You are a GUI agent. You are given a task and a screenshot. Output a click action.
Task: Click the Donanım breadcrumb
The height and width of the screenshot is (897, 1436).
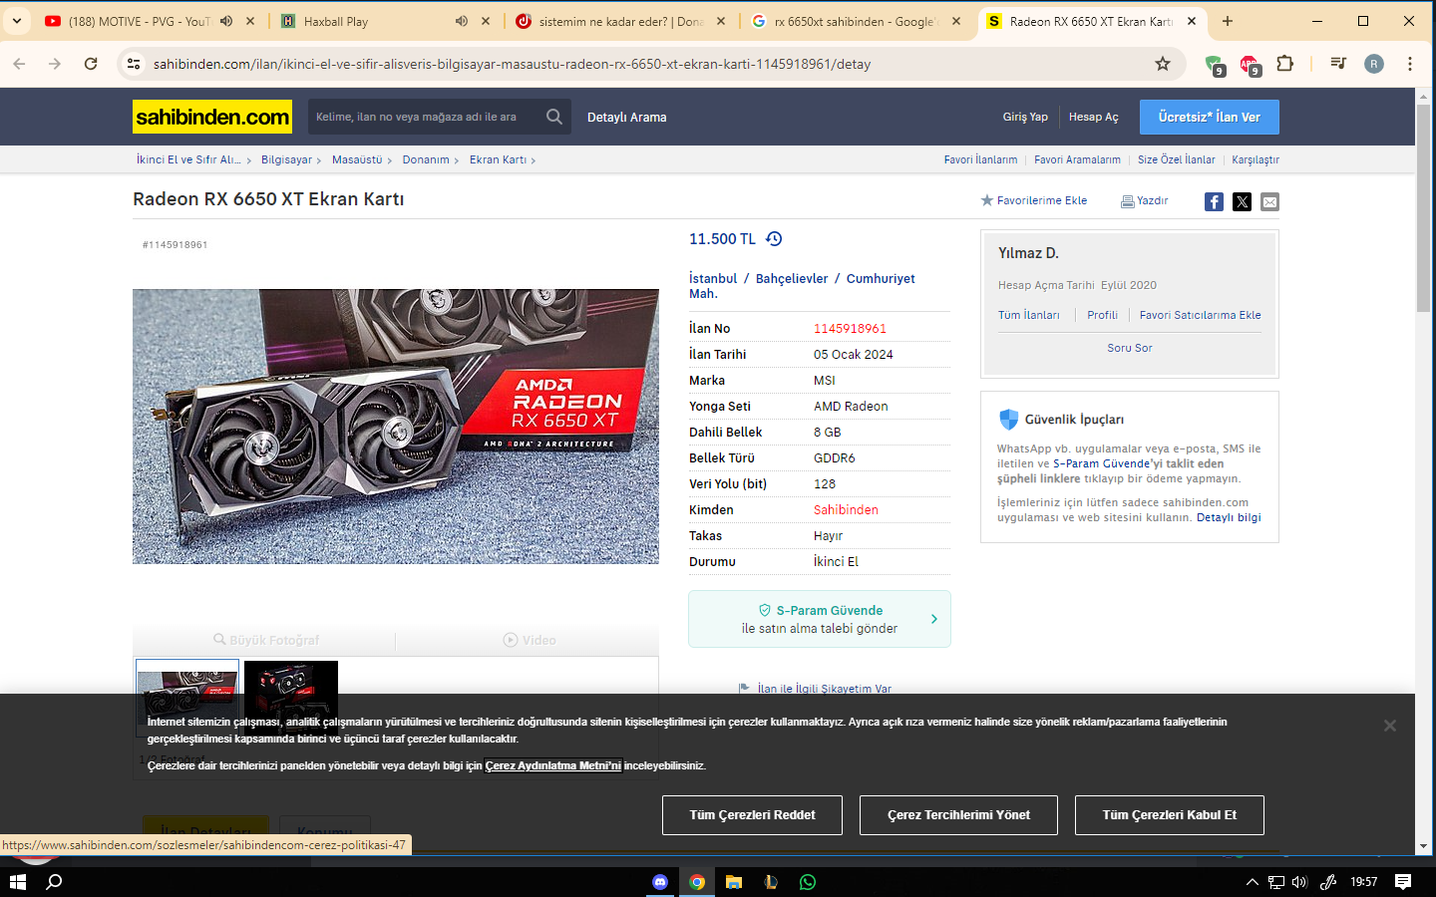point(426,159)
